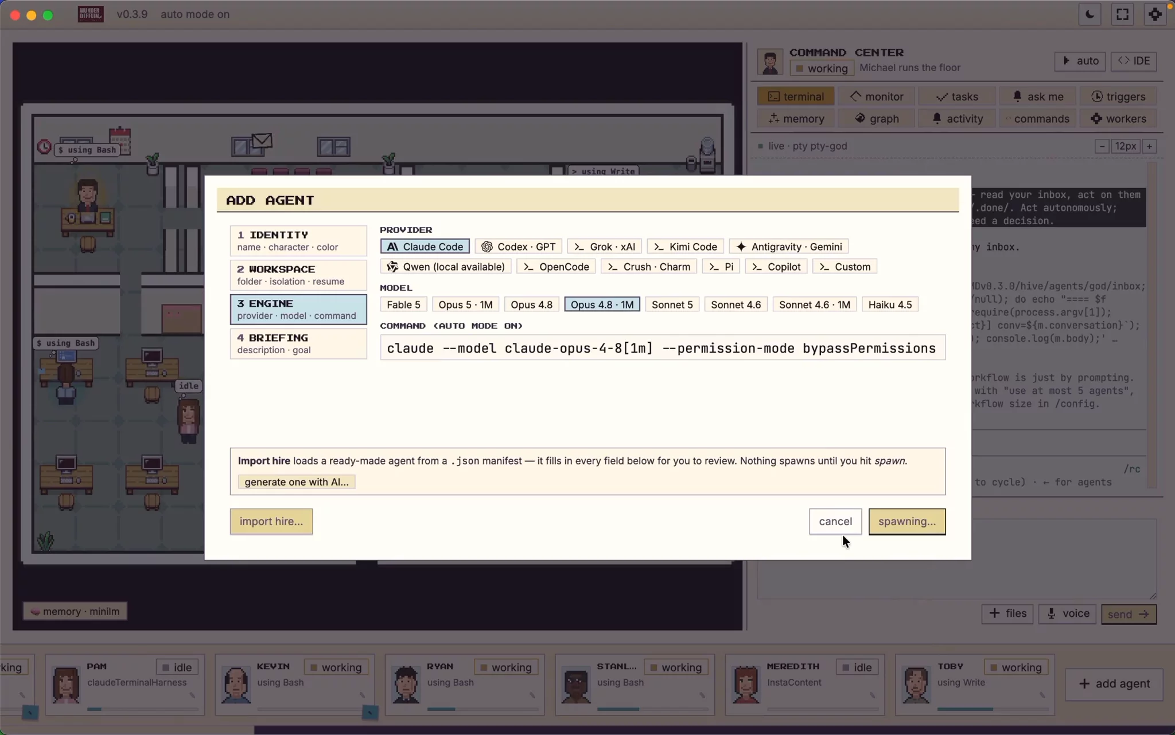1175x735 pixels.
Task: Select Fable 5 model
Action: coord(403,304)
